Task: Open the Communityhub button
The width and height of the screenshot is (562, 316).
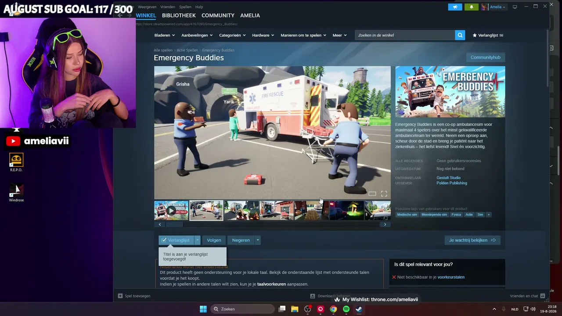Action: click(485, 57)
